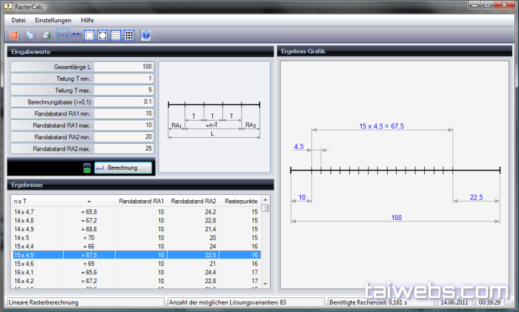519x312 pixels.
Task: Click the filled grid raster icon
Action: coord(128,35)
